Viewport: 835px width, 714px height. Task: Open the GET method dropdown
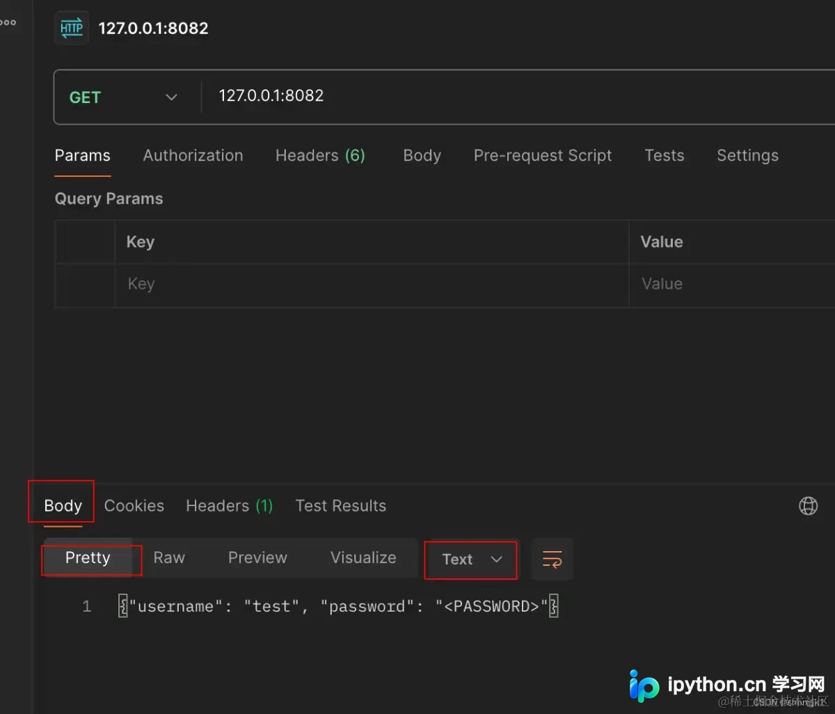point(124,97)
